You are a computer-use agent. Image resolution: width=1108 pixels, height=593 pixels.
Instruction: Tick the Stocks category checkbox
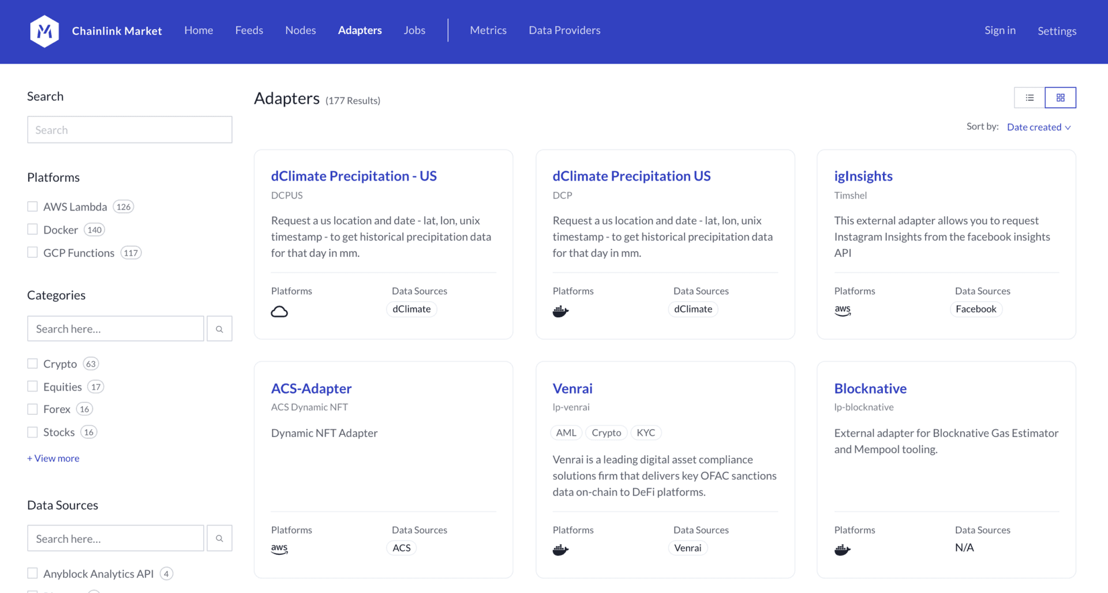pyautogui.click(x=32, y=432)
